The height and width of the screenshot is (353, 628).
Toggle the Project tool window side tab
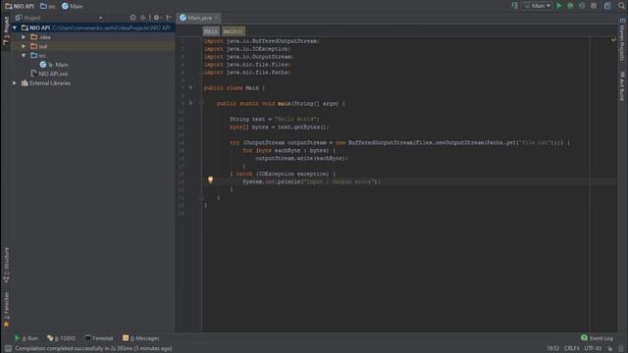tap(6, 30)
